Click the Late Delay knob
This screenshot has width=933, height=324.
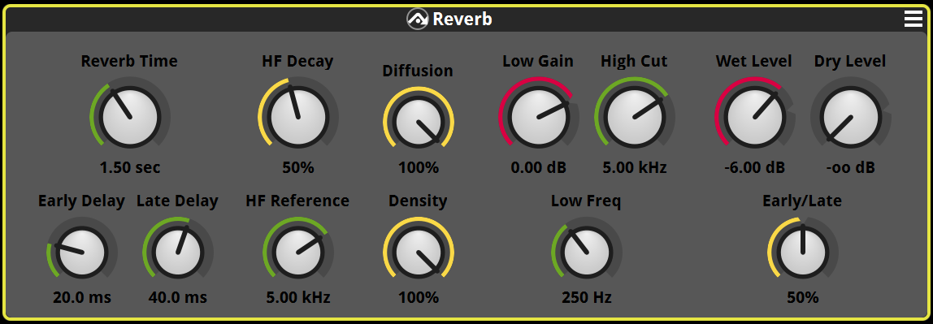178,252
